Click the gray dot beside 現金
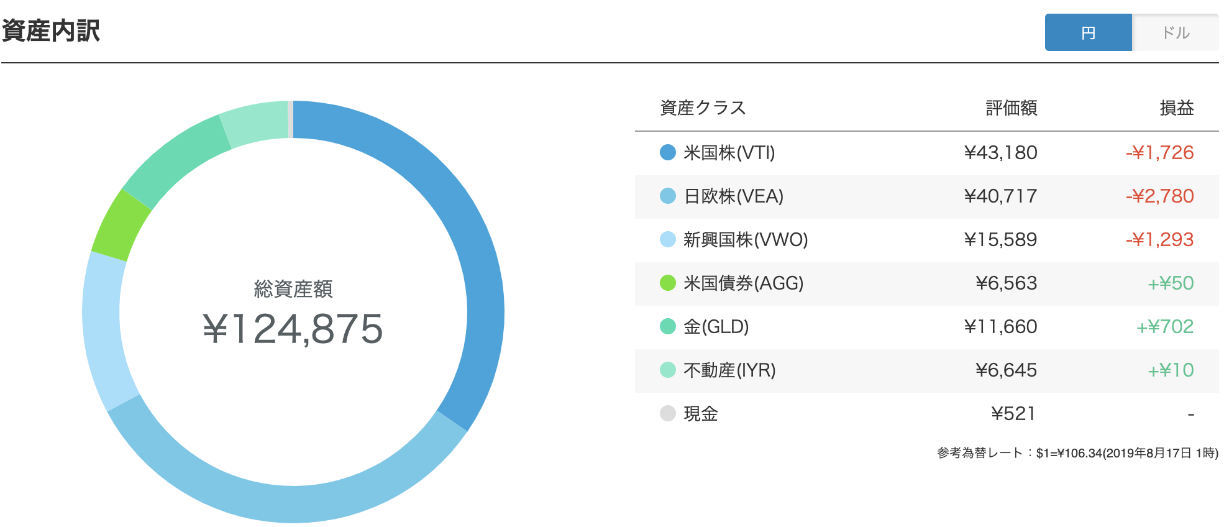Viewport: 1224px width, 527px height. pyautogui.click(x=668, y=413)
